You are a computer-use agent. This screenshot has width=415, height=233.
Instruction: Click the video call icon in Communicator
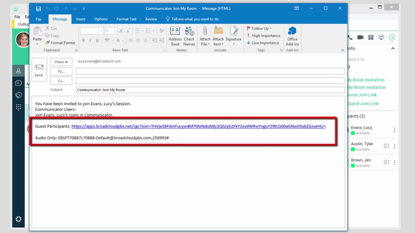coord(360,37)
